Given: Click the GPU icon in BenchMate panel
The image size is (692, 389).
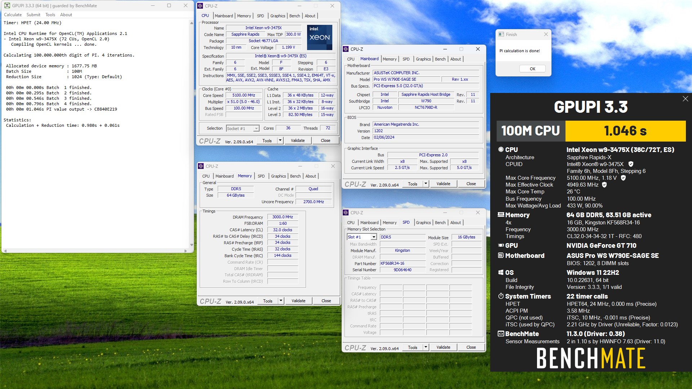Looking at the screenshot, I should (501, 245).
